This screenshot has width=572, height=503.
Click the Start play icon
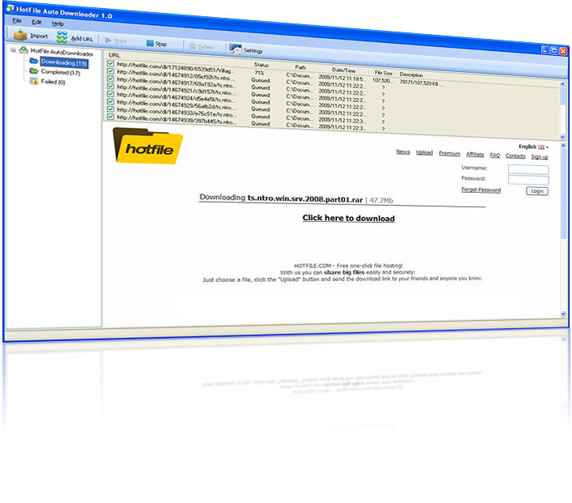click(x=109, y=40)
